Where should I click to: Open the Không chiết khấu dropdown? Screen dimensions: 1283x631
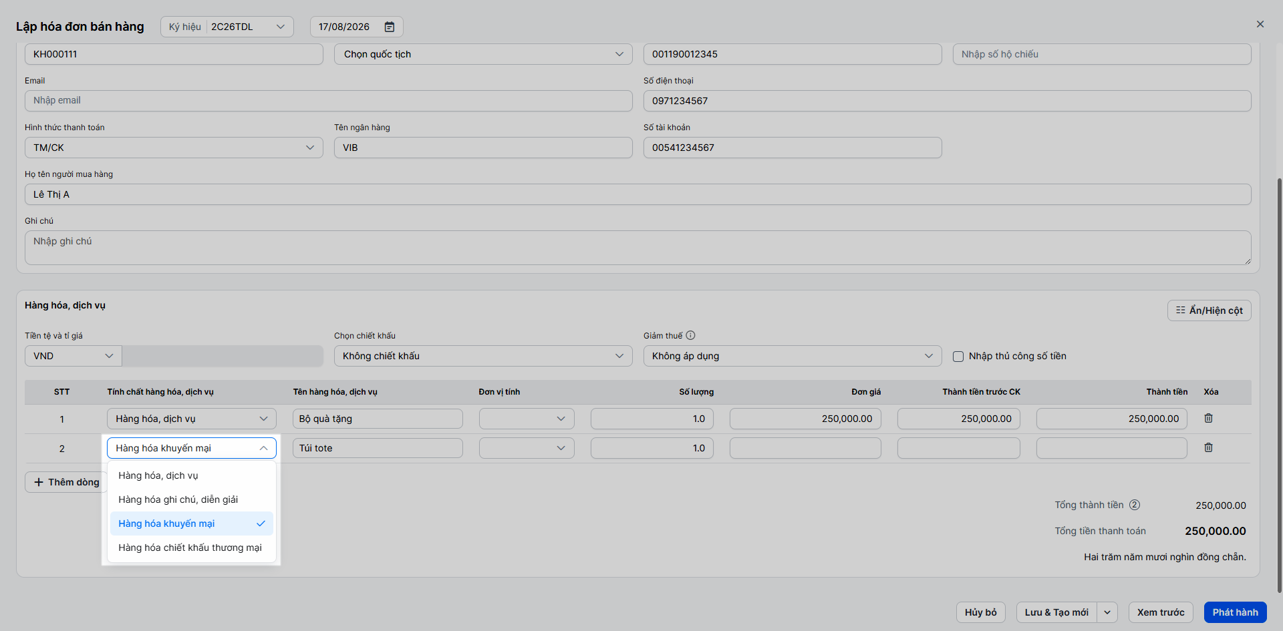[483, 356]
